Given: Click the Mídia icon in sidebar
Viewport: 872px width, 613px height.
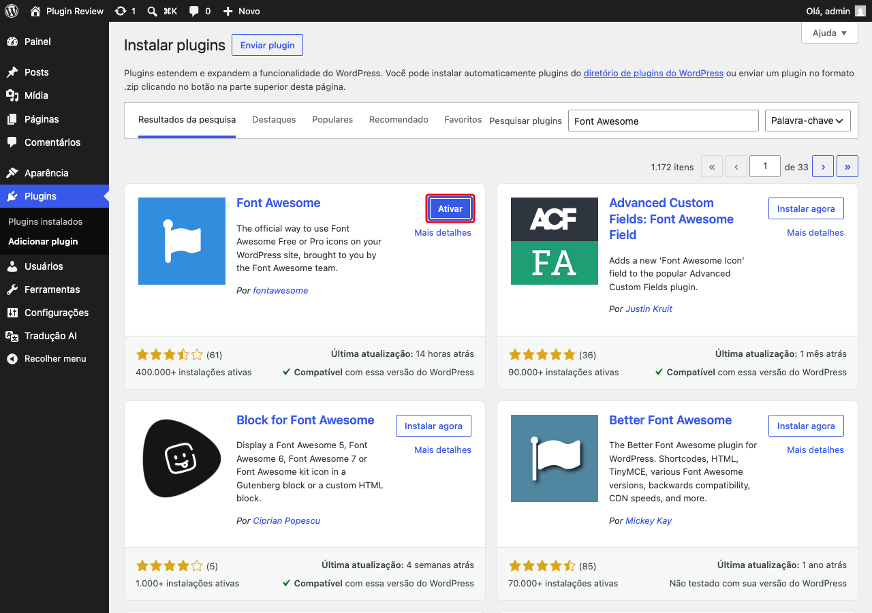Looking at the screenshot, I should coord(12,95).
